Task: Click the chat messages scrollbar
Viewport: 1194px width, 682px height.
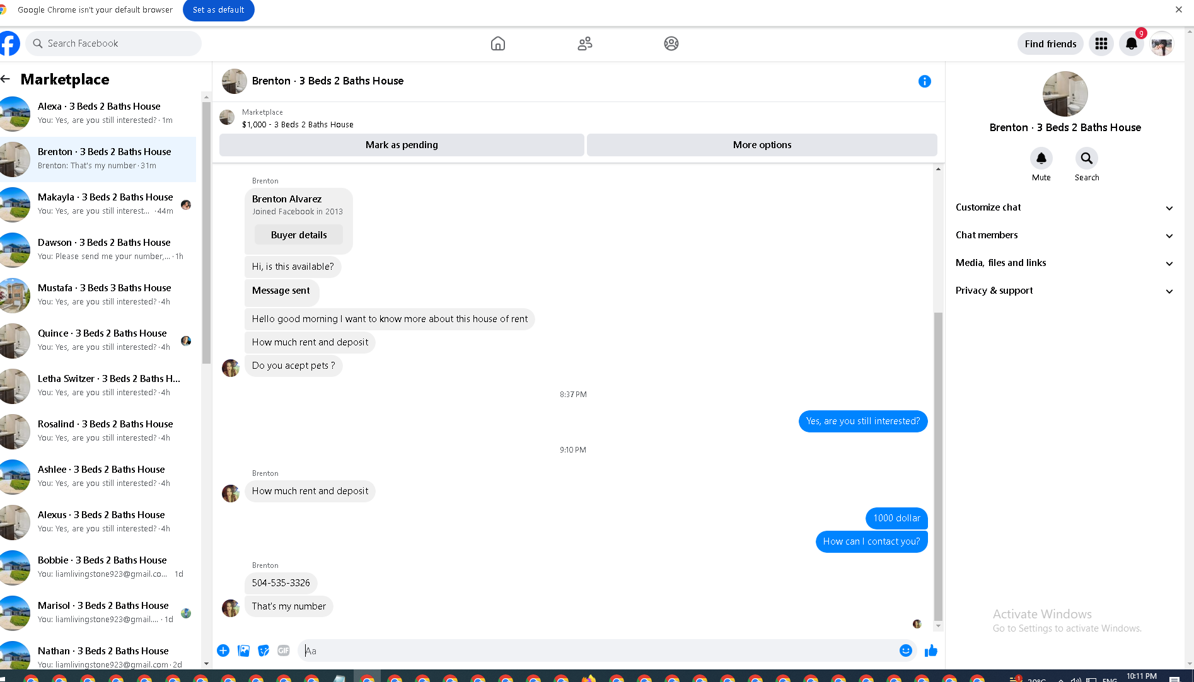Action: pos(938,466)
